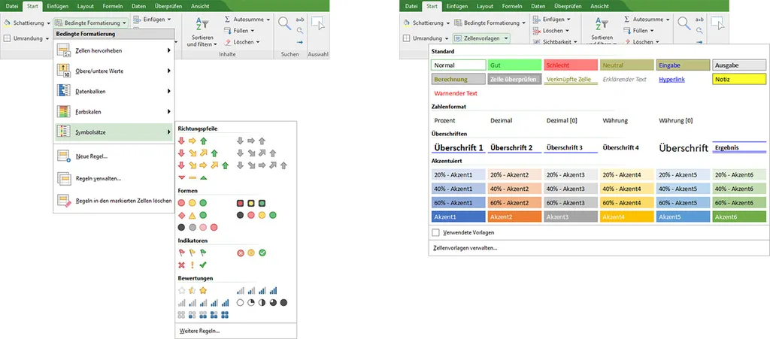Click Sortieren und filtern icon in left window
Image resolution: width=770 pixels, height=339 pixels.
point(202,25)
